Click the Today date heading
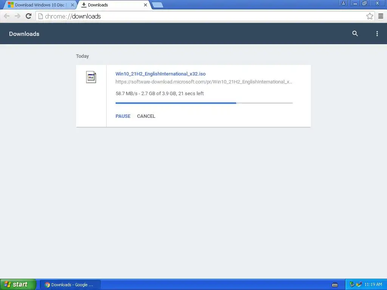Image resolution: width=387 pixels, height=290 pixels. coord(82,56)
